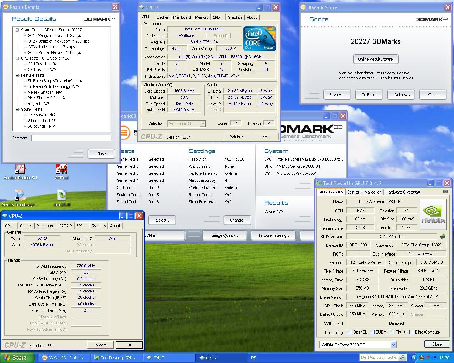Click OK in the bottom CPU-Z Memory window

click(x=129, y=345)
